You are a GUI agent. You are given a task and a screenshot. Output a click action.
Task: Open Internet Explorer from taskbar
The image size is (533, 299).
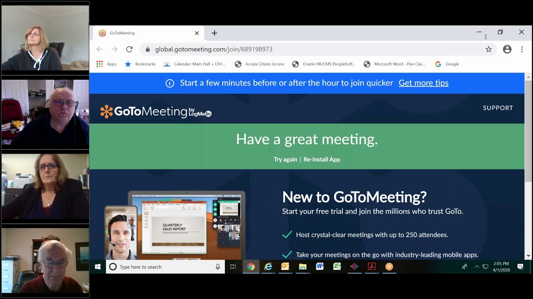(268, 267)
